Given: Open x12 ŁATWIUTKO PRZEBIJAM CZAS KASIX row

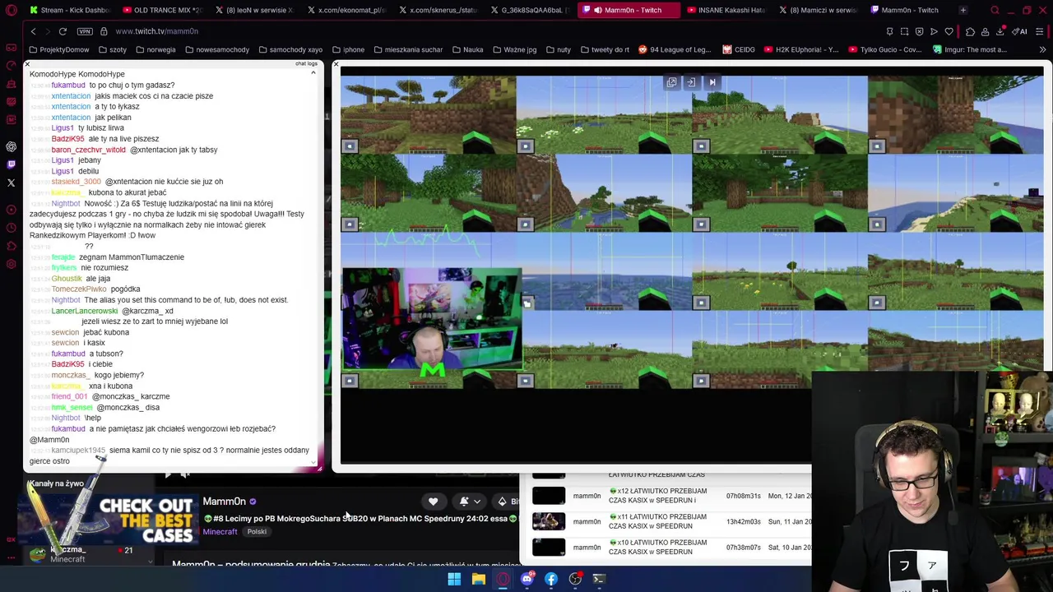Looking at the screenshot, I should pos(668,496).
